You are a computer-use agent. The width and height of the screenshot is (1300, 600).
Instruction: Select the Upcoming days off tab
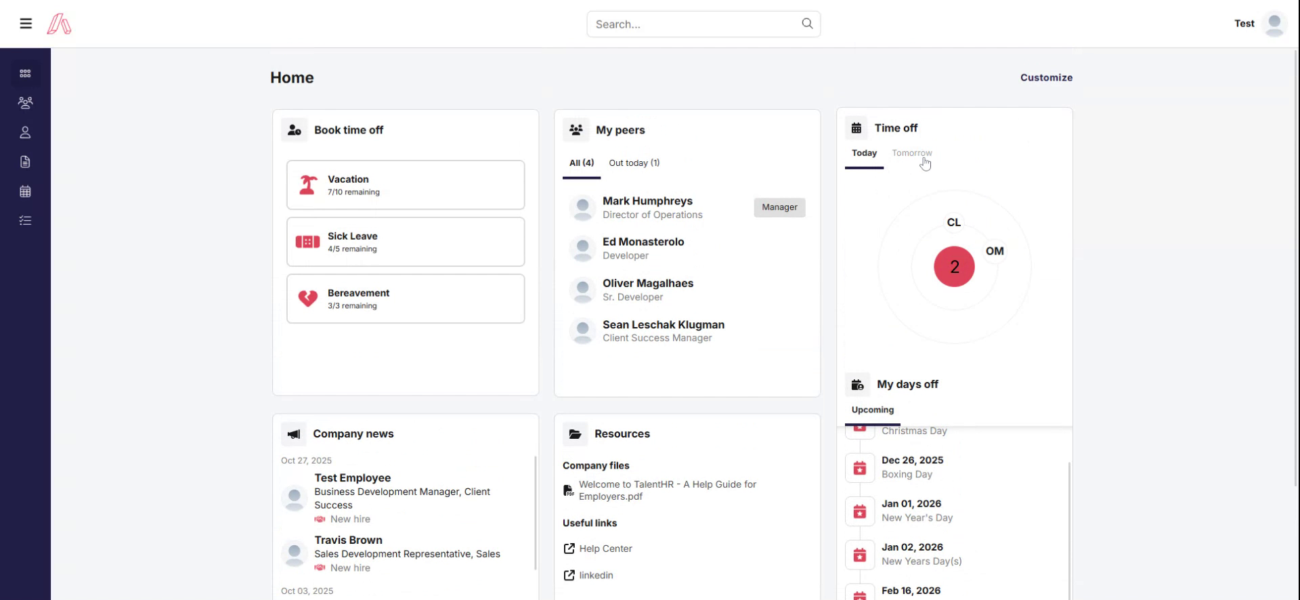(x=872, y=410)
